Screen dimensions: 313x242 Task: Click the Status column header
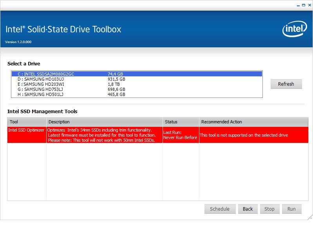(181, 122)
